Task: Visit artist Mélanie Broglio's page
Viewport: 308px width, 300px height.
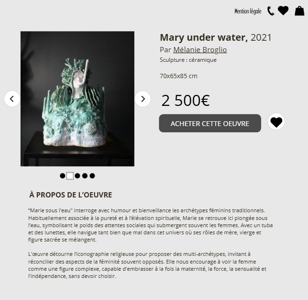Action: pos(200,50)
